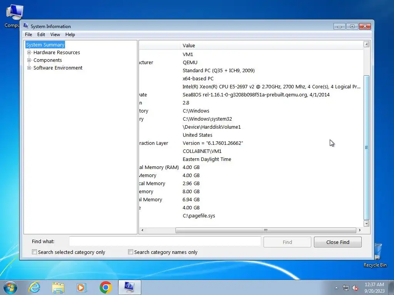Launch Internet Explorer from the taskbar

[x=34, y=287]
